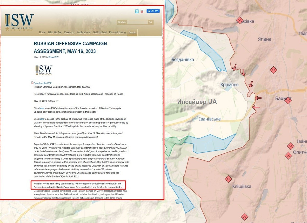
Task: Click the Кліщіївка place label on map
Action: pos(242,186)
